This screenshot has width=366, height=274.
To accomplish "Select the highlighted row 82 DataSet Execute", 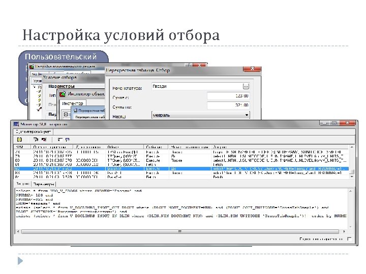I will click(x=181, y=168).
